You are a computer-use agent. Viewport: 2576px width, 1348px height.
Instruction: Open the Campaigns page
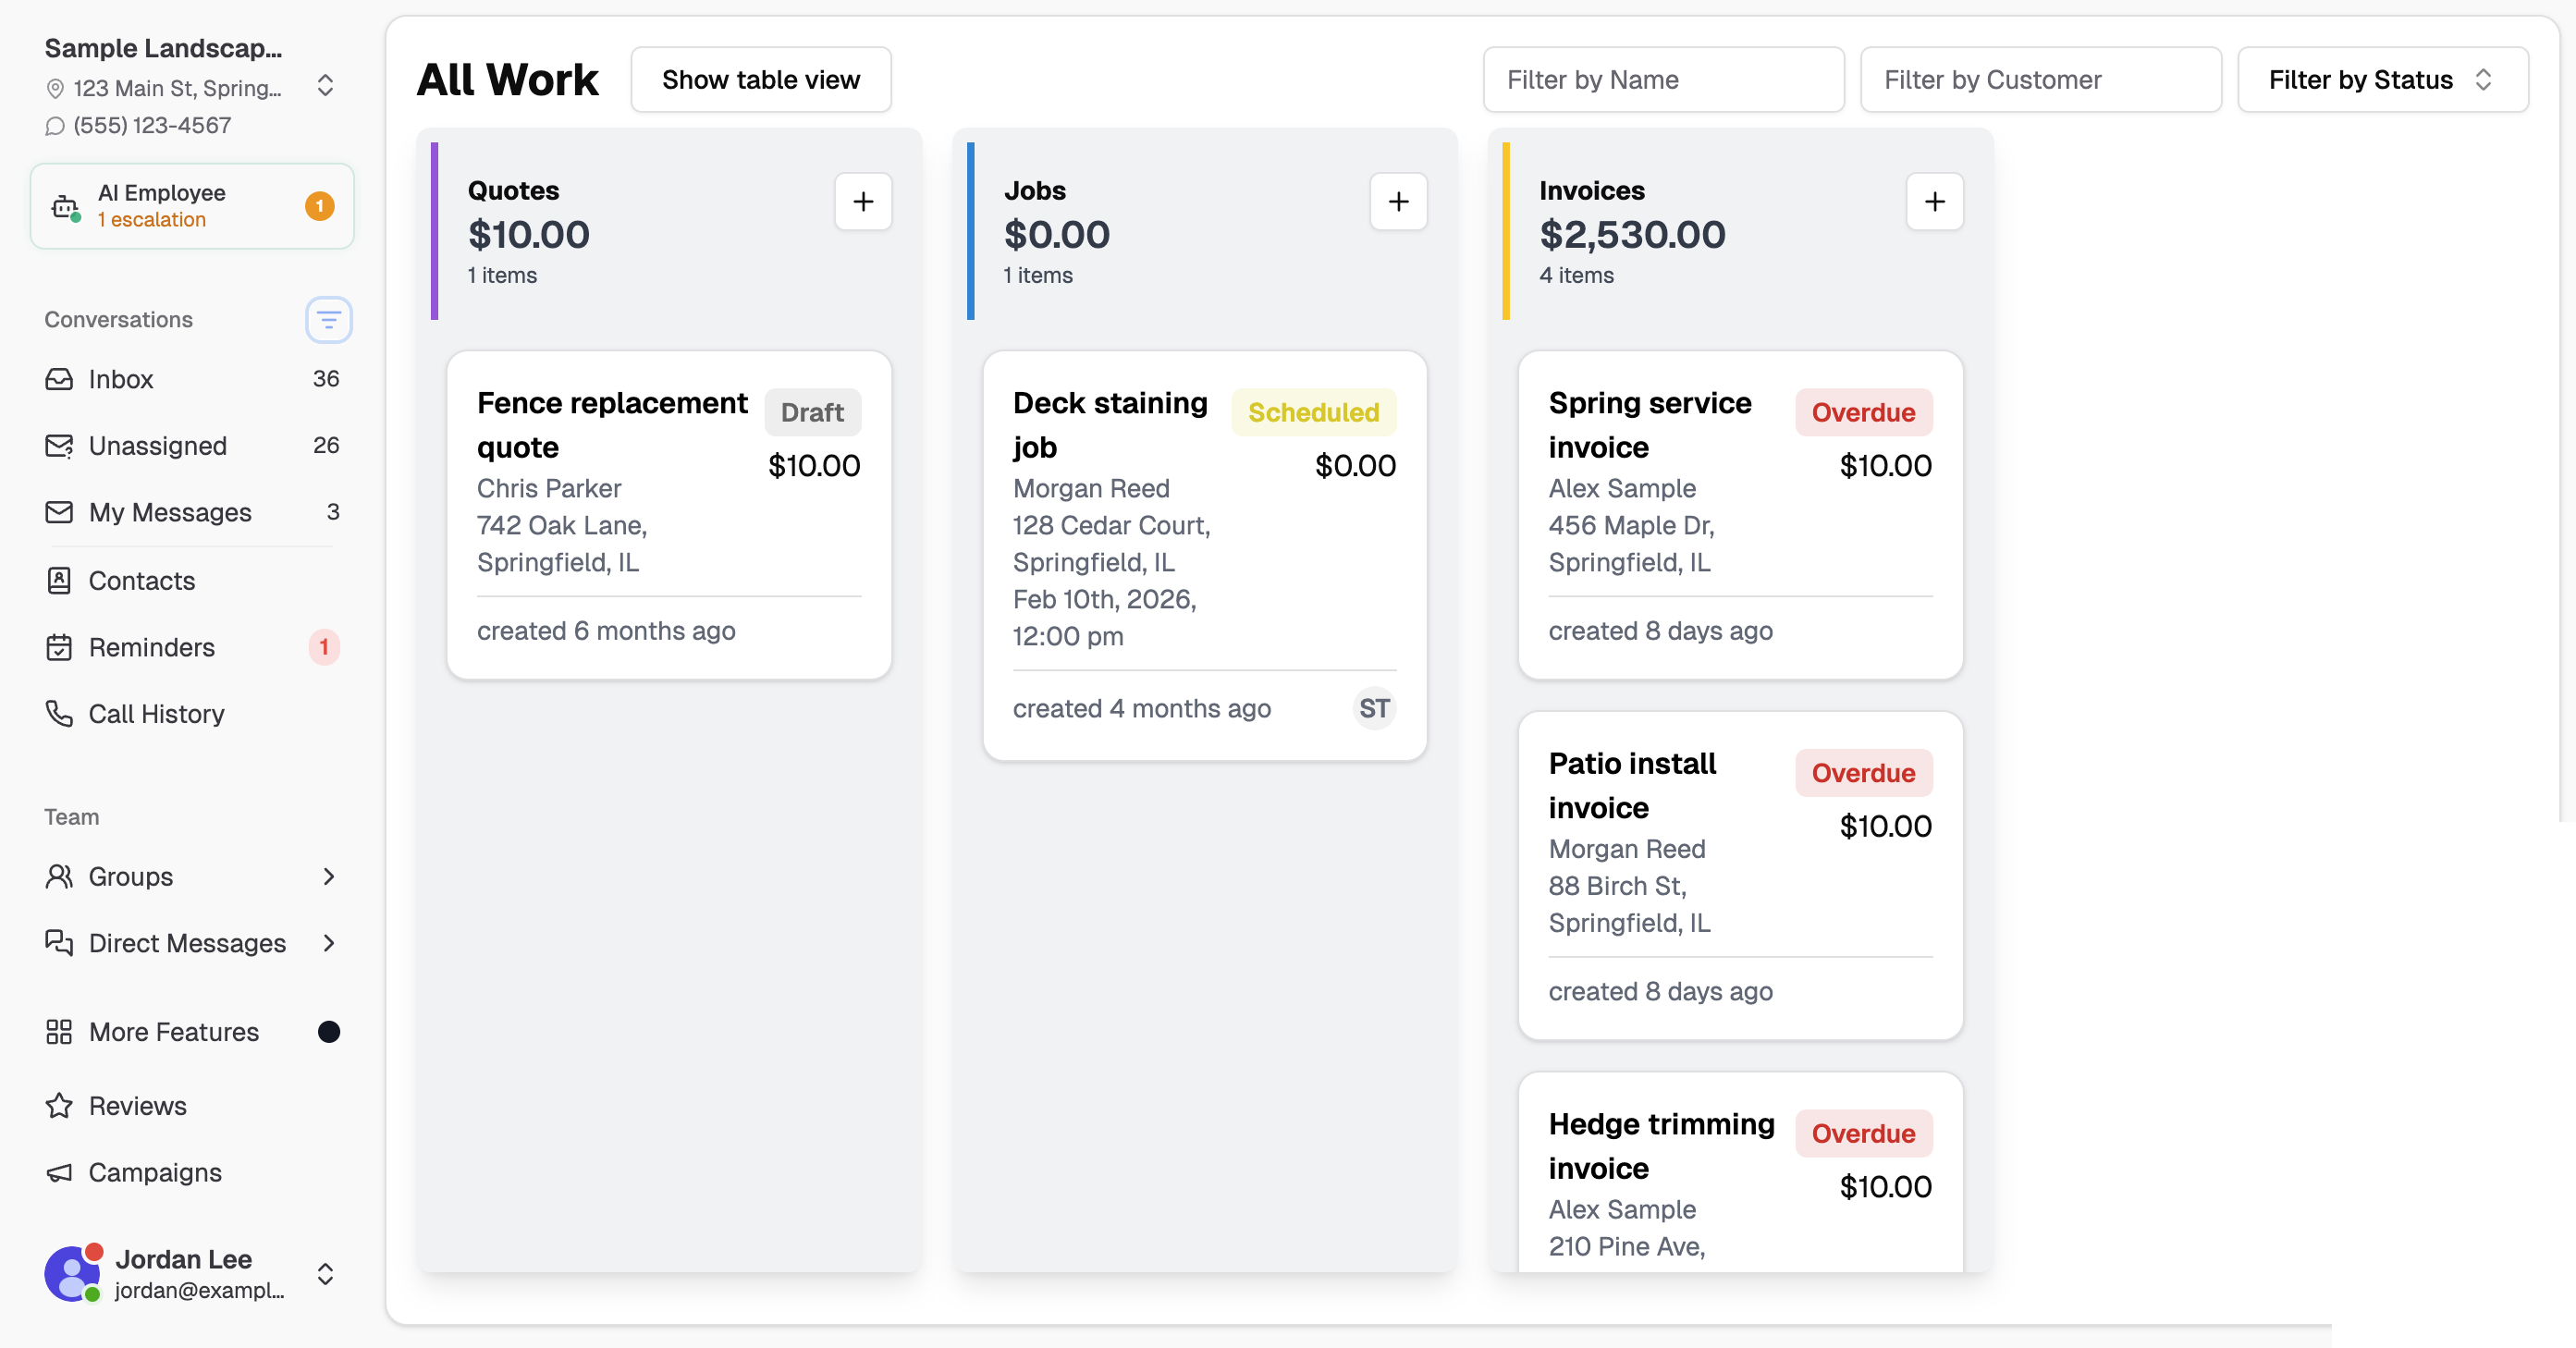192,1172
